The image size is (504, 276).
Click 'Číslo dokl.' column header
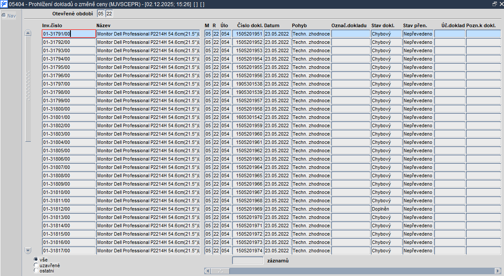click(250, 25)
